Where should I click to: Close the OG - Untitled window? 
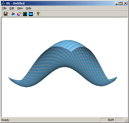(125, 3)
